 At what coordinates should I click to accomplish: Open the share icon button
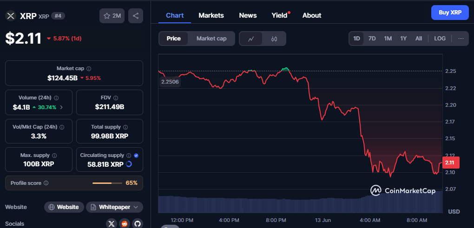pos(136,16)
